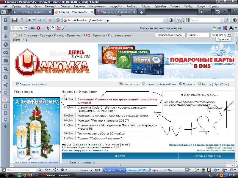238x178 pixels.
Task: Click the green up-arrow icon
Action: click(214, 28)
